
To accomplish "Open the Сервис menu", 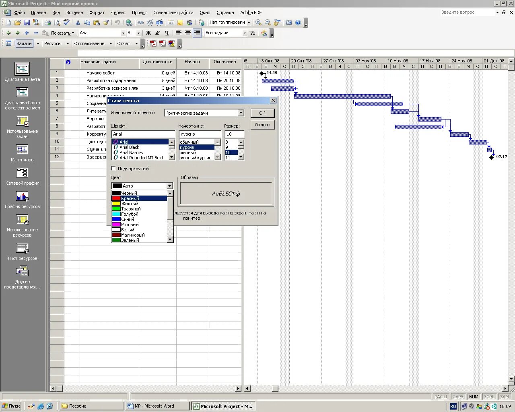I will point(118,12).
